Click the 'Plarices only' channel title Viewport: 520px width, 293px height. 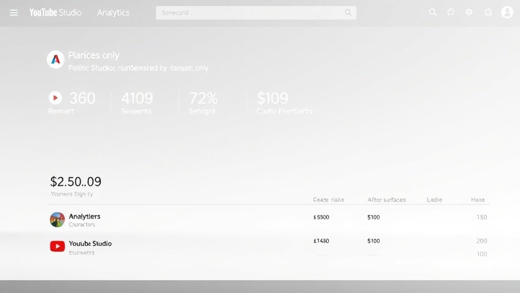(x=93, y=55)
